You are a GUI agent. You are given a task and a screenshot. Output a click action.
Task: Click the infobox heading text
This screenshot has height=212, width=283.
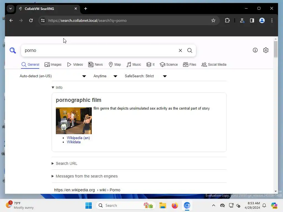(78, 100)
